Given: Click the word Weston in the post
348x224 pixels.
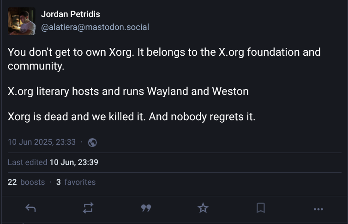Looking at the screenshot, I should [x=230, y=91].
